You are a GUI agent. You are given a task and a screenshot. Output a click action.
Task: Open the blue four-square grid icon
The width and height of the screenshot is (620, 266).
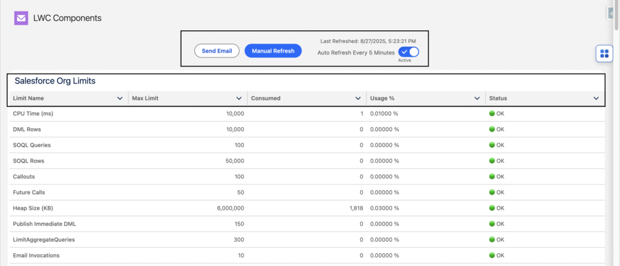pyautogui.click(x=604, y=54)
